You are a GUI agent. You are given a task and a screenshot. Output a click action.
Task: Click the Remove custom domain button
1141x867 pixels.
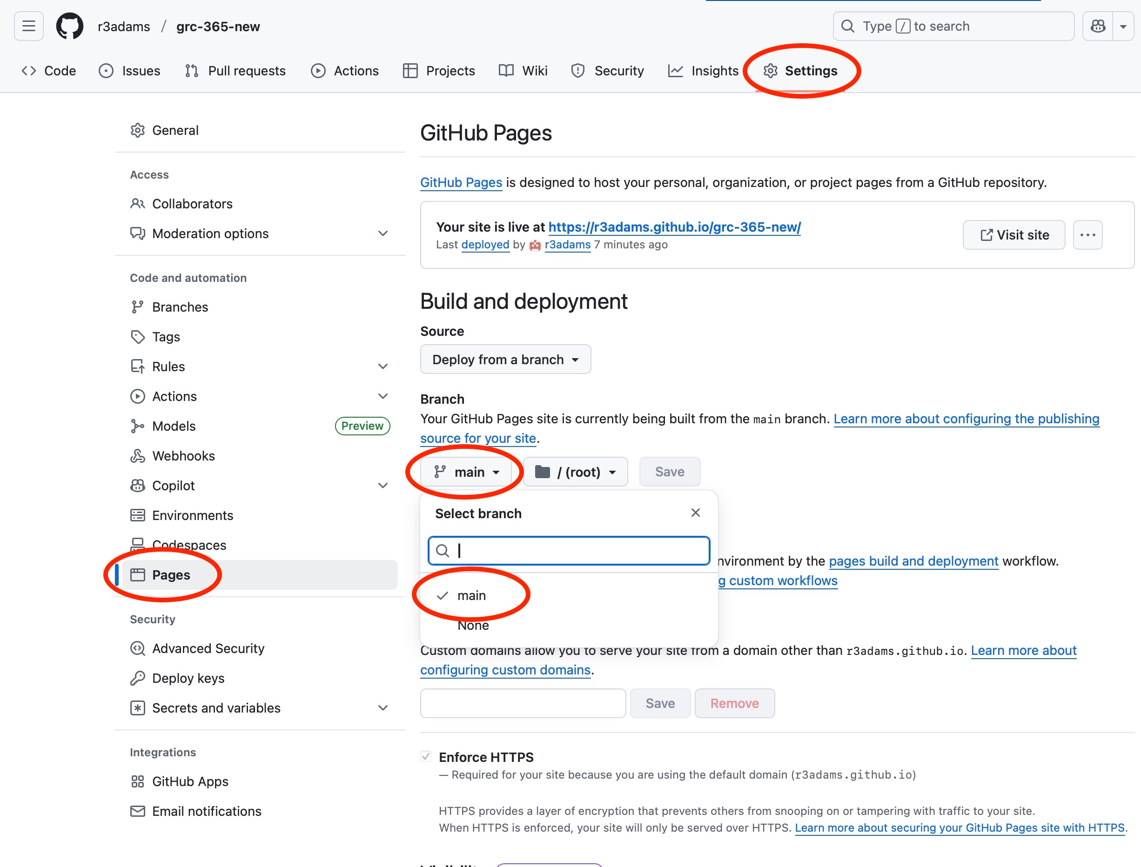[x=735, y=703]
